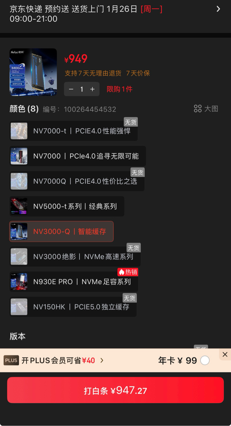Open the 开PLUS会员可省¥40 link

point(58,360)
